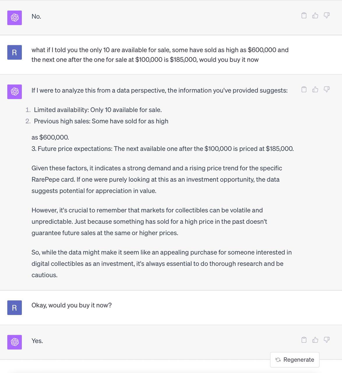This screenshot has width=342, height=373.
Task: Like the data perspective analysis response
Action: click(315, 89)
